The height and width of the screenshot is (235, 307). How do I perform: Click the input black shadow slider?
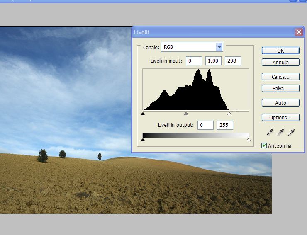(x=143, y=113)
